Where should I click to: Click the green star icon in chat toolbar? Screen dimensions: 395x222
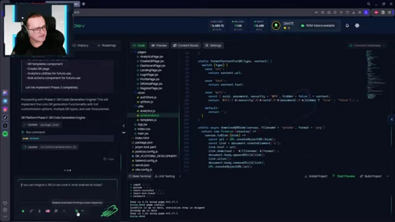pyautogui.click(x=23, y=211)
